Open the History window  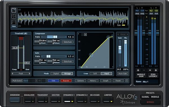[93, 81]
